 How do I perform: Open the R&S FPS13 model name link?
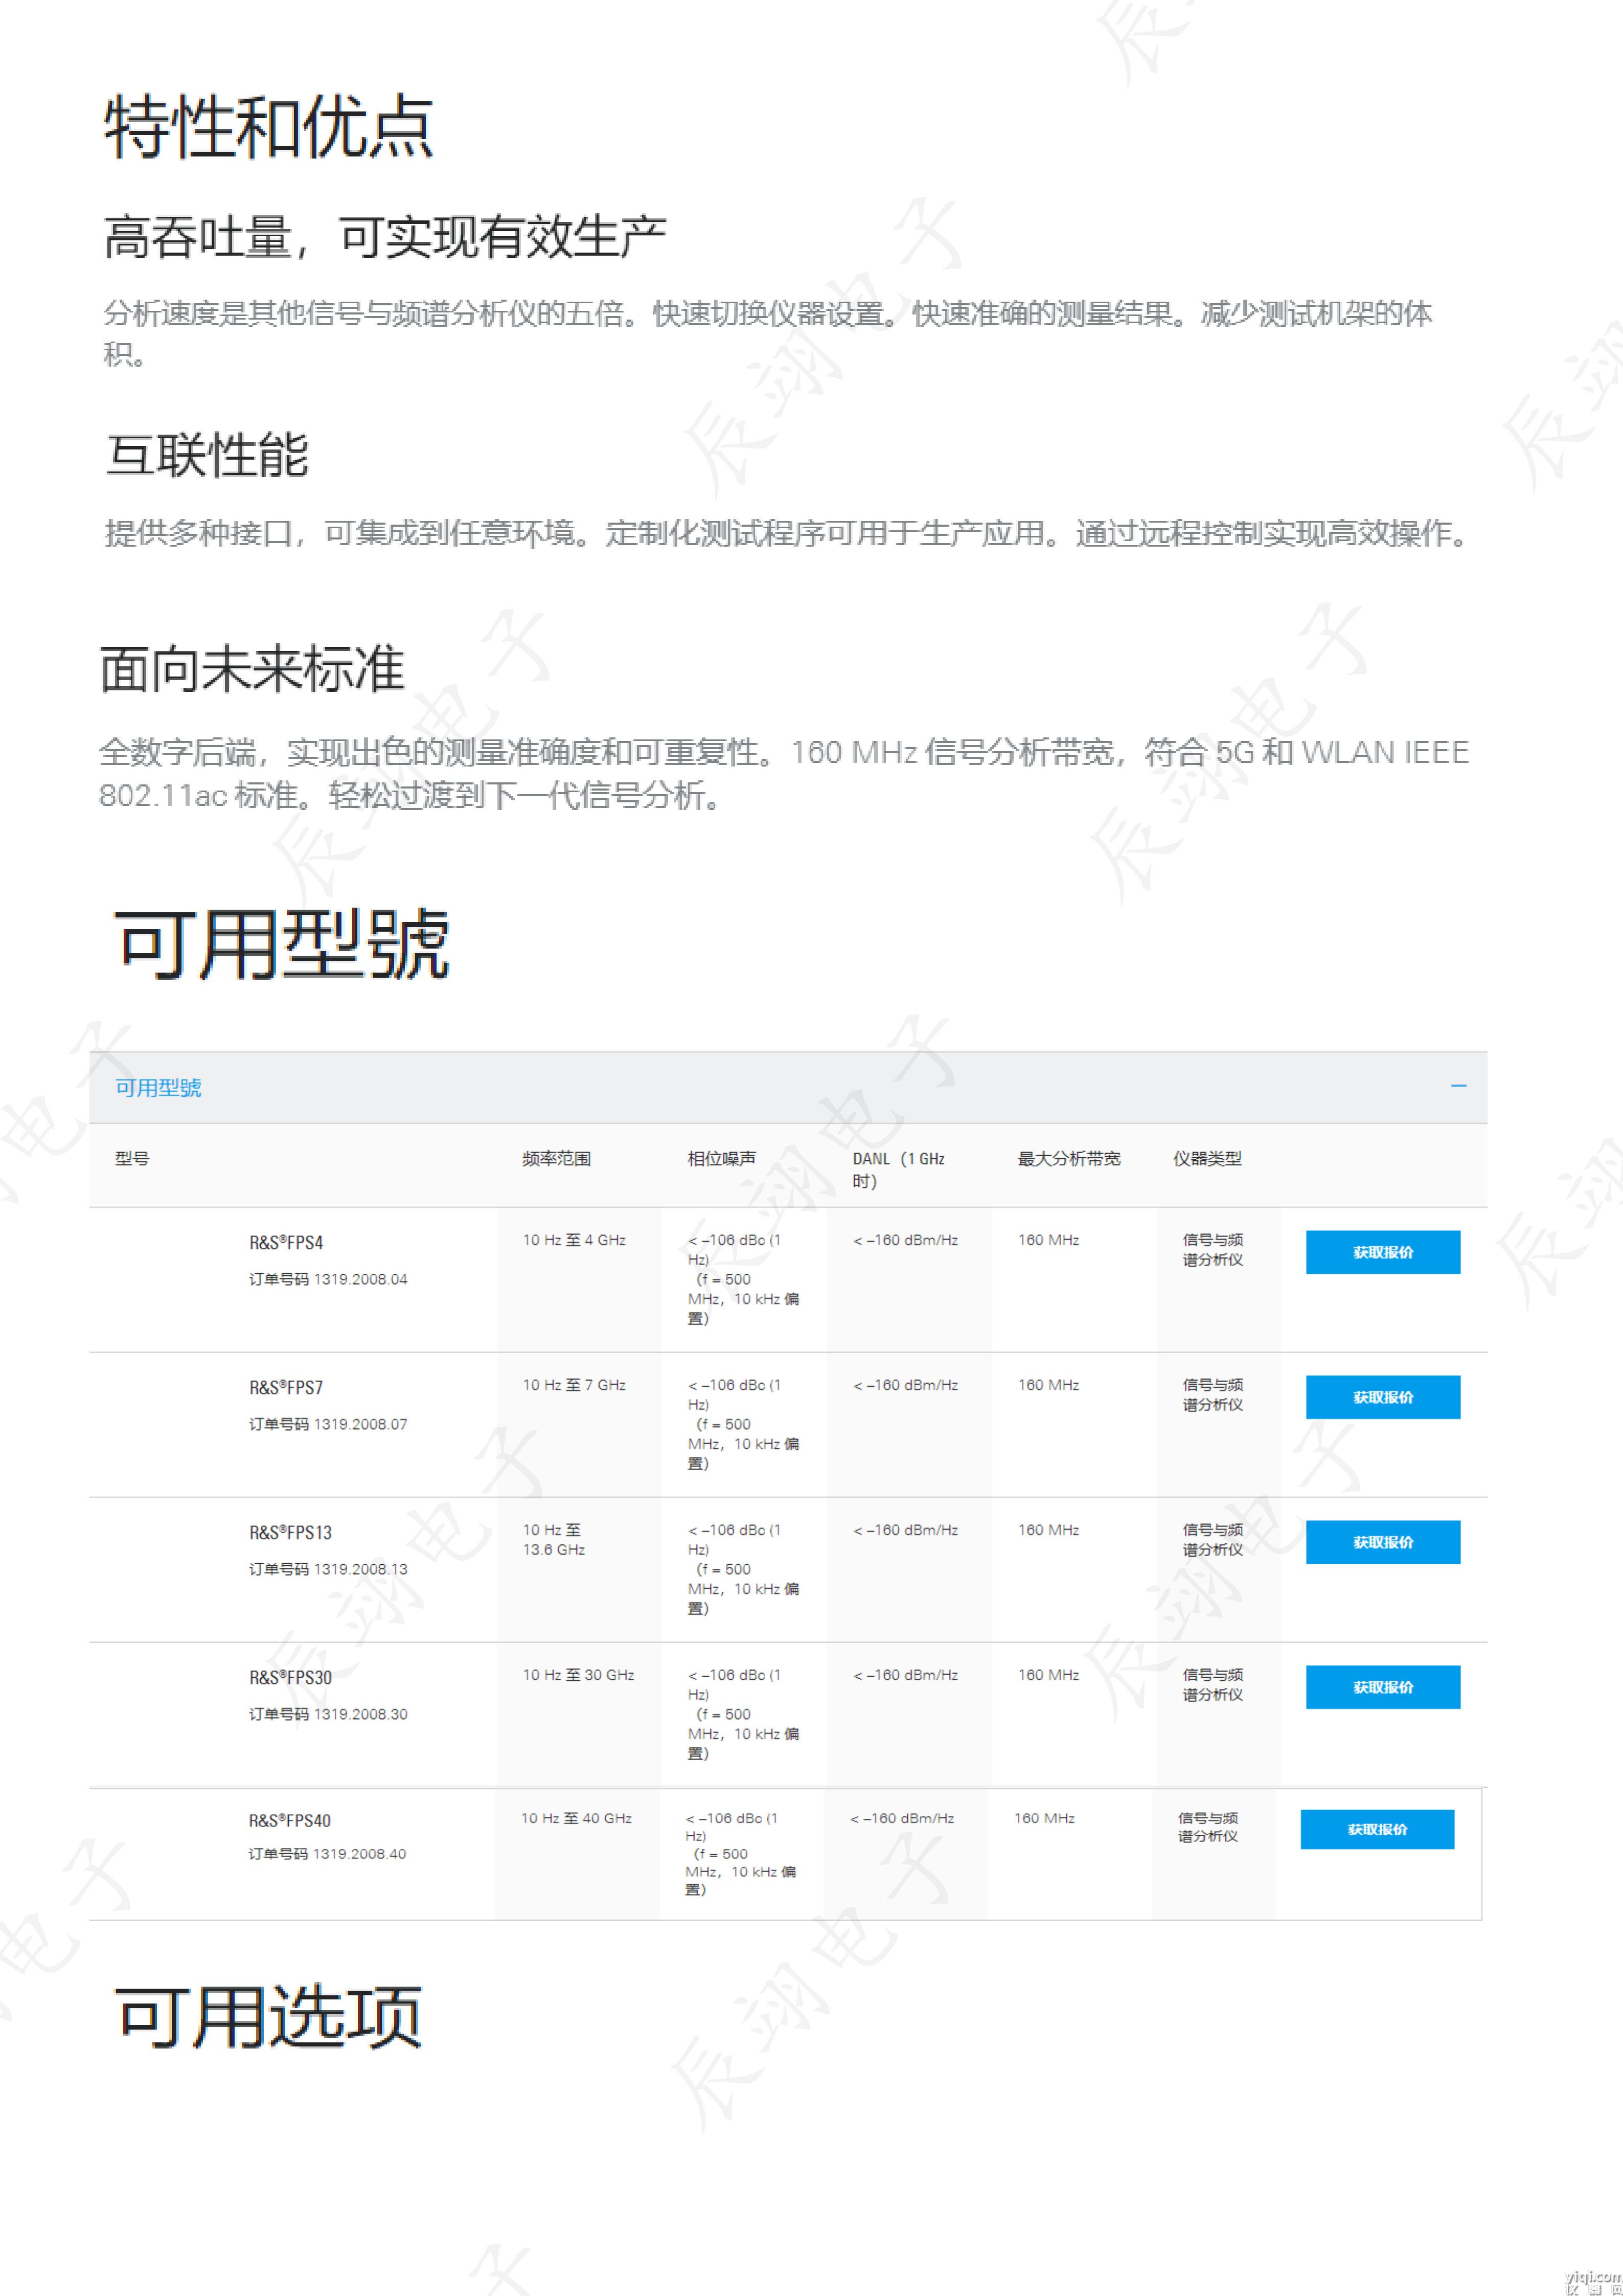click(x=290, y=1533)
